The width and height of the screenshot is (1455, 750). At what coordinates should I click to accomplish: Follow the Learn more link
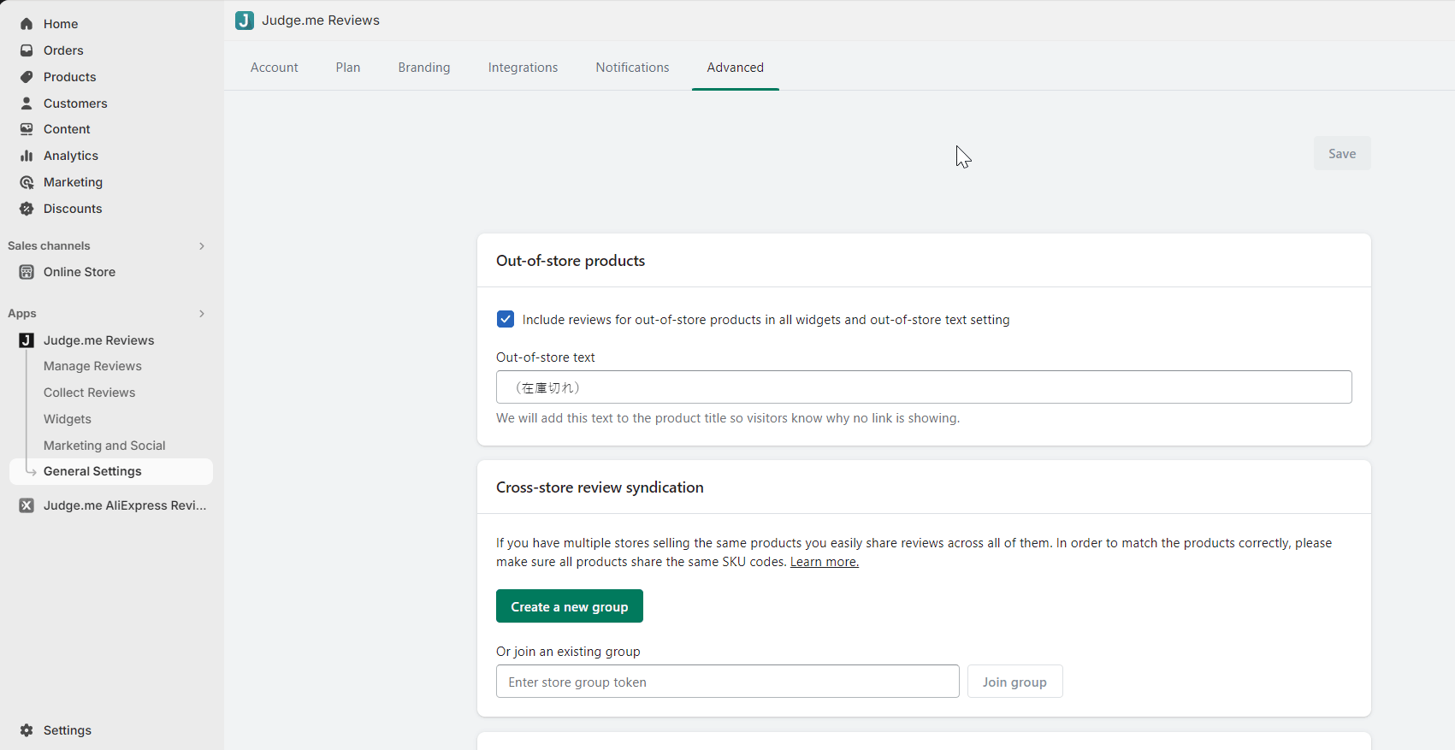(x=824, y=562)
